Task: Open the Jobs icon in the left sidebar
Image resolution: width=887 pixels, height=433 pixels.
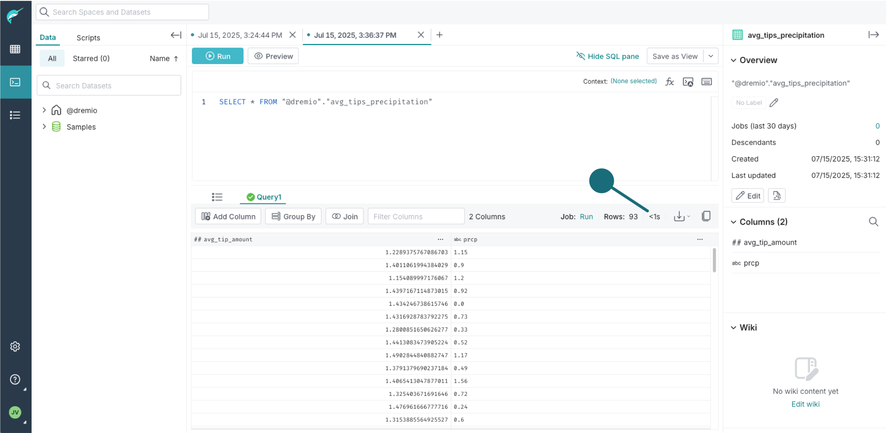Action: coord(16,115)
